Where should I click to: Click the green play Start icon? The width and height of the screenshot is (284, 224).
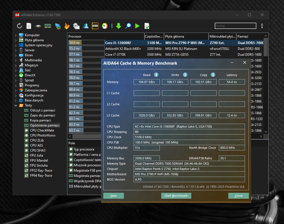point(137,26)
